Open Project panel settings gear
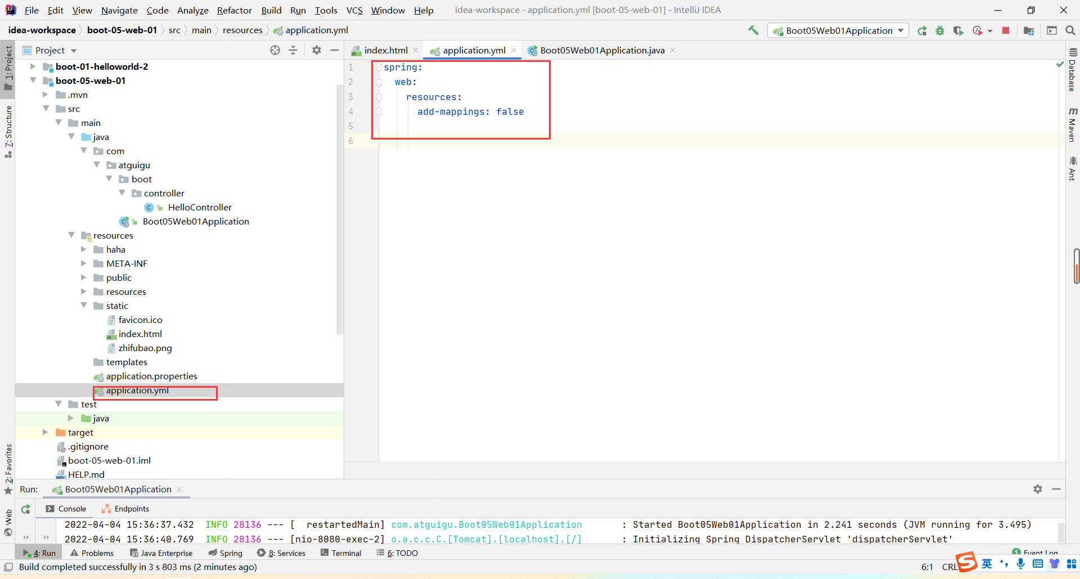The image size is (1080, 579). 317,50
